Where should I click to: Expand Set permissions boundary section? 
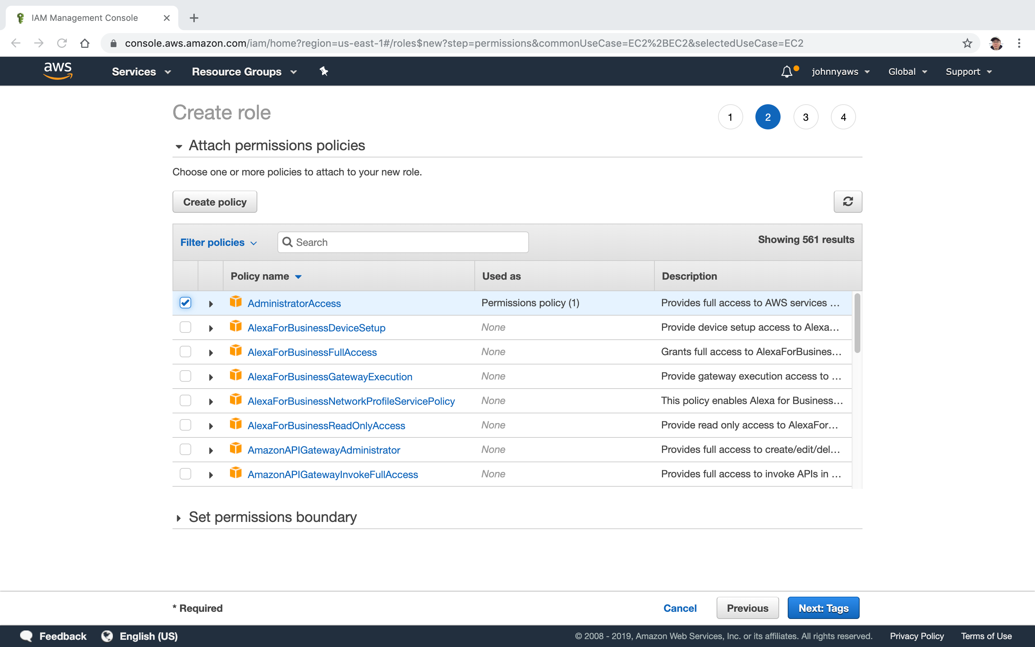179,518
